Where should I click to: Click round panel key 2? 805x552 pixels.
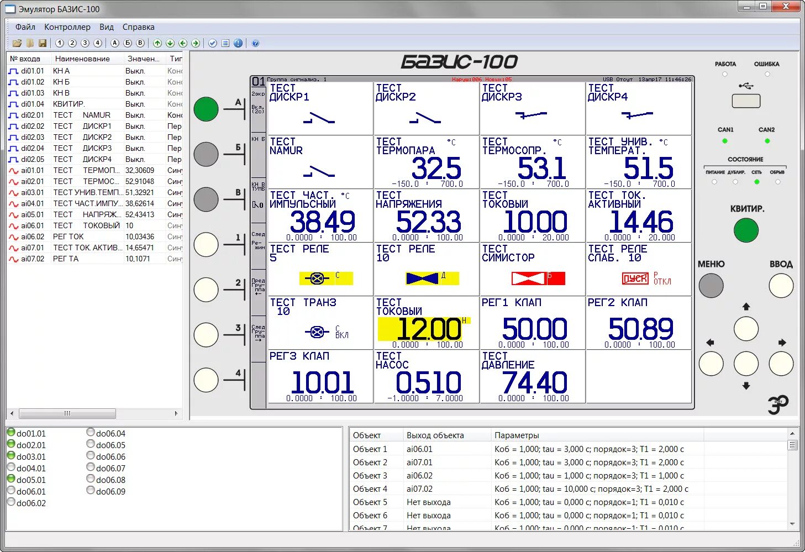pyautogui.click(x=206, y=289)
